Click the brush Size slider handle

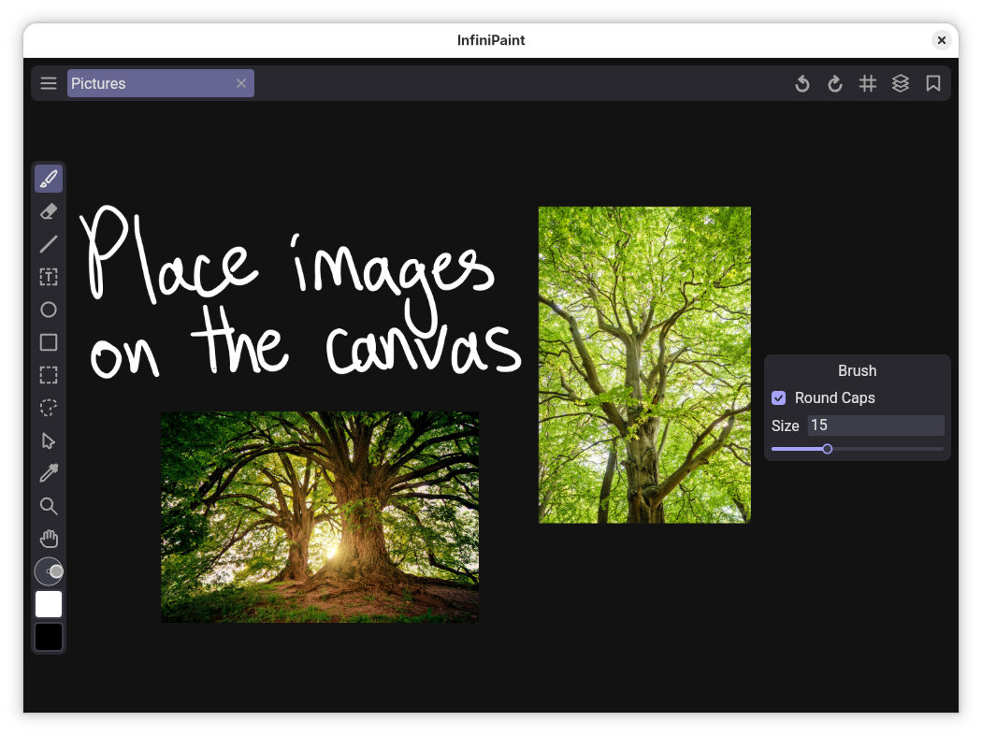tap(828, 449)
